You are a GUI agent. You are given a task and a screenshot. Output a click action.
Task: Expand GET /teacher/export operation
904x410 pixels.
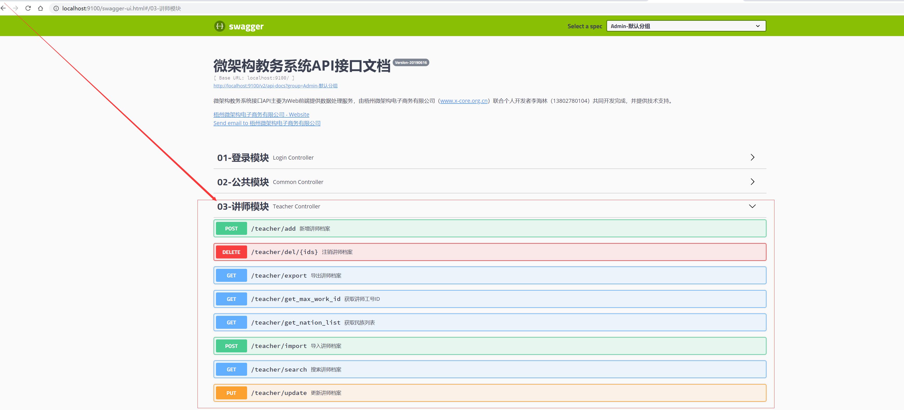click(490, 275)
